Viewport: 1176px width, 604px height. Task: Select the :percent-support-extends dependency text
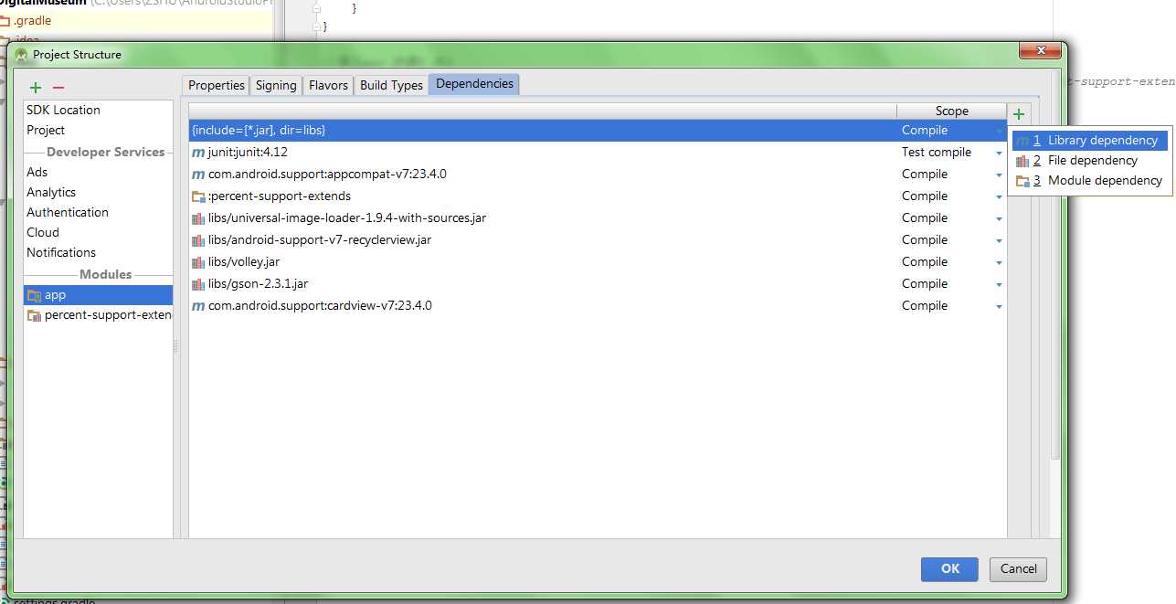(x=280, y=196)
